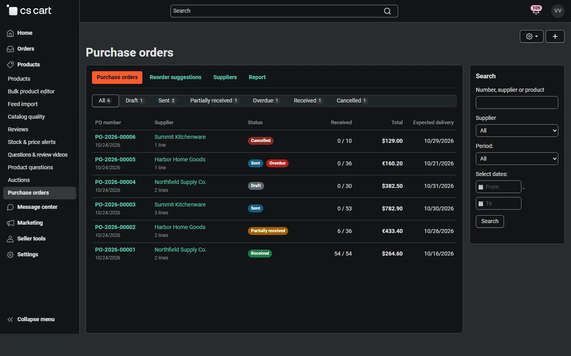Filter by Draft status

[x=134, y=101]
